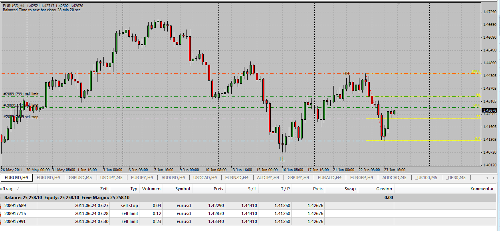Open the USDJPY,M5 chart tab
Screen dimensions: 500x231
tap(111, 178)
